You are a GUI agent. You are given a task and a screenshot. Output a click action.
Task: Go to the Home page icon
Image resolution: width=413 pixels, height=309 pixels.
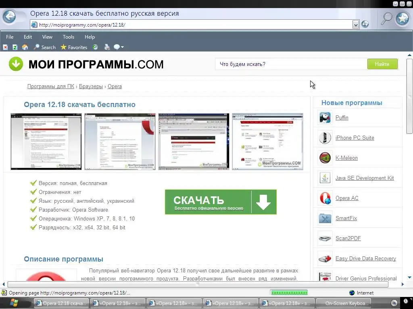[x=25, y=47]
